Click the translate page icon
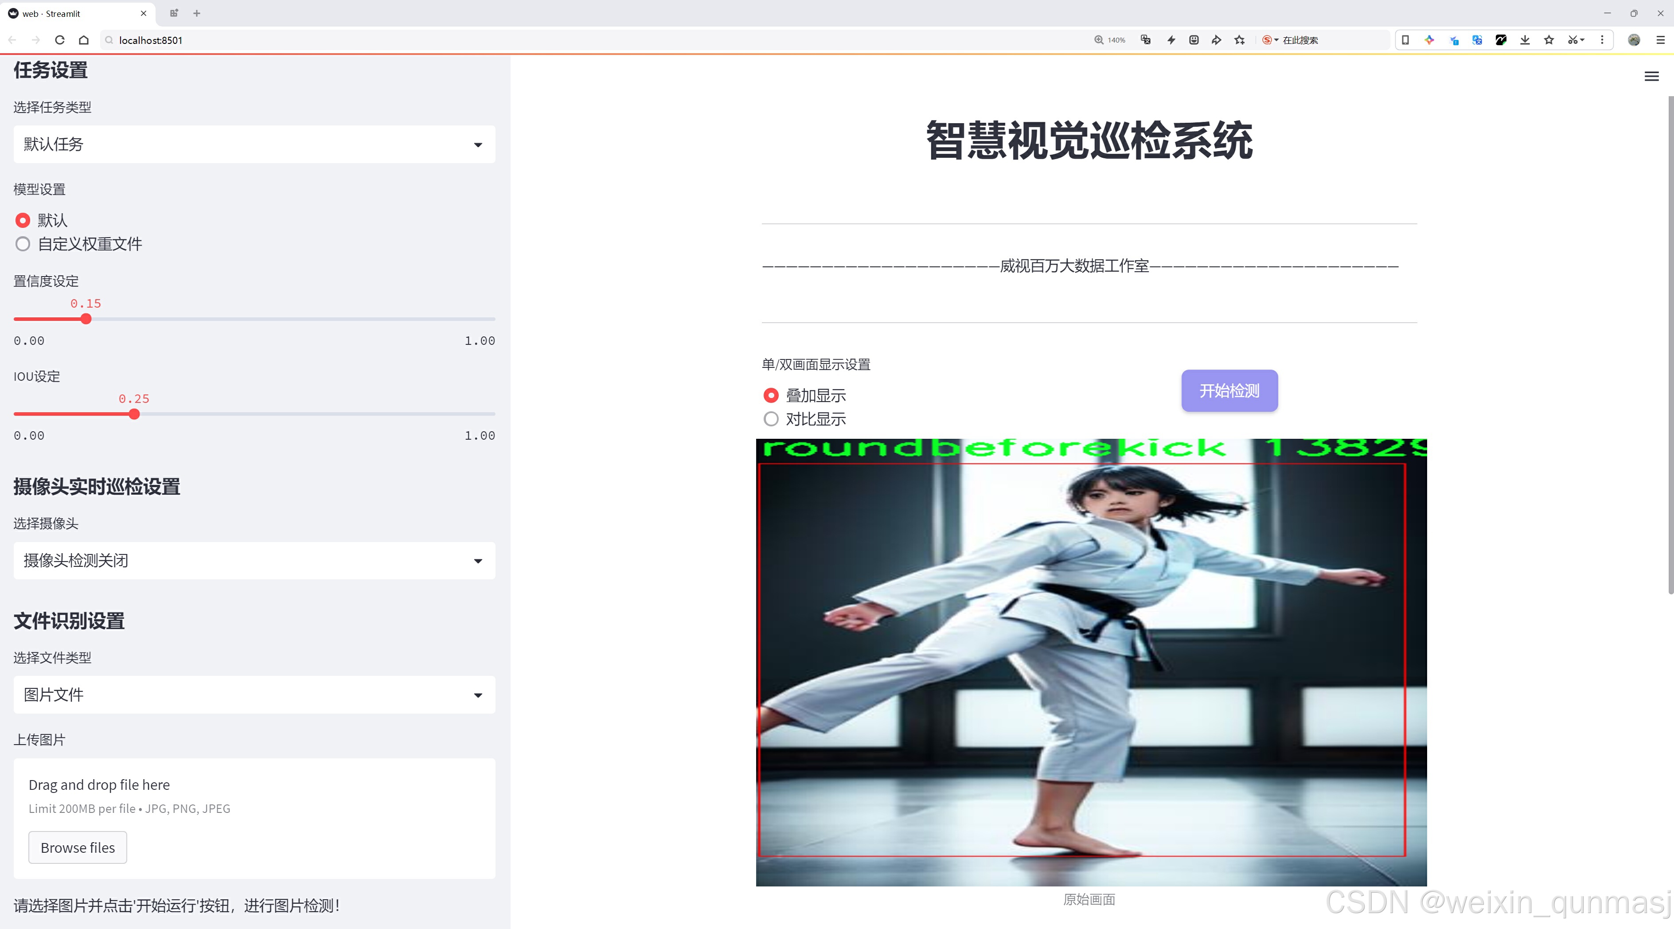 point(1146,40)
